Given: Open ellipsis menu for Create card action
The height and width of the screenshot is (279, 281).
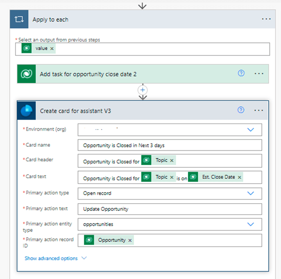Looking at the screenshot, I should 258,110.
